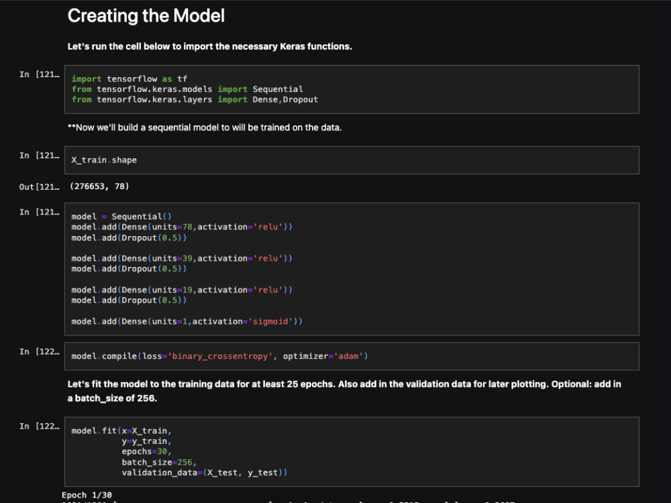Screen dimensions: 671x503
Task: Click the validation_data=(X_test, y_test) line
Action: (x=205, y=473)
